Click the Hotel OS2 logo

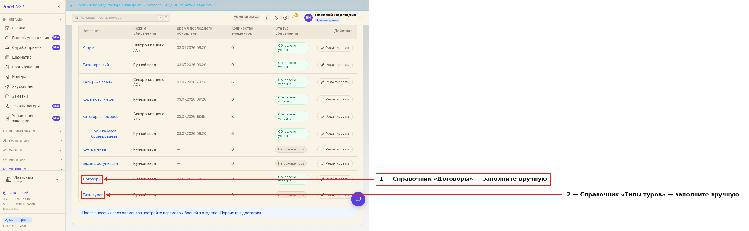tap(13, 7)
